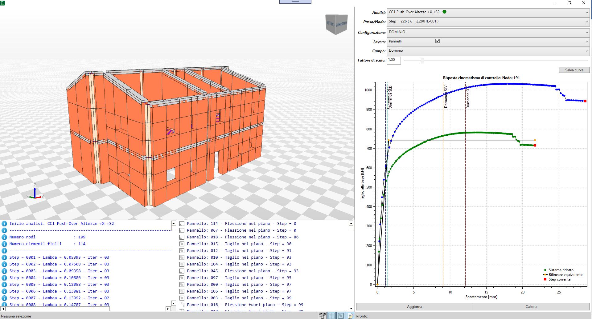Click info icon beside 'Numero nodi' line
The height and width of the screenshot is (319, 592).
(x=4, y=237)
